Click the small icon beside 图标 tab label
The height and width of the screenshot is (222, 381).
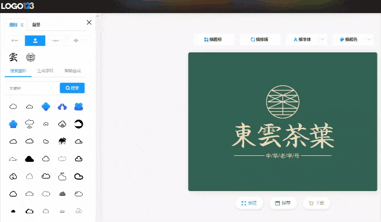(x=22, y=25)
